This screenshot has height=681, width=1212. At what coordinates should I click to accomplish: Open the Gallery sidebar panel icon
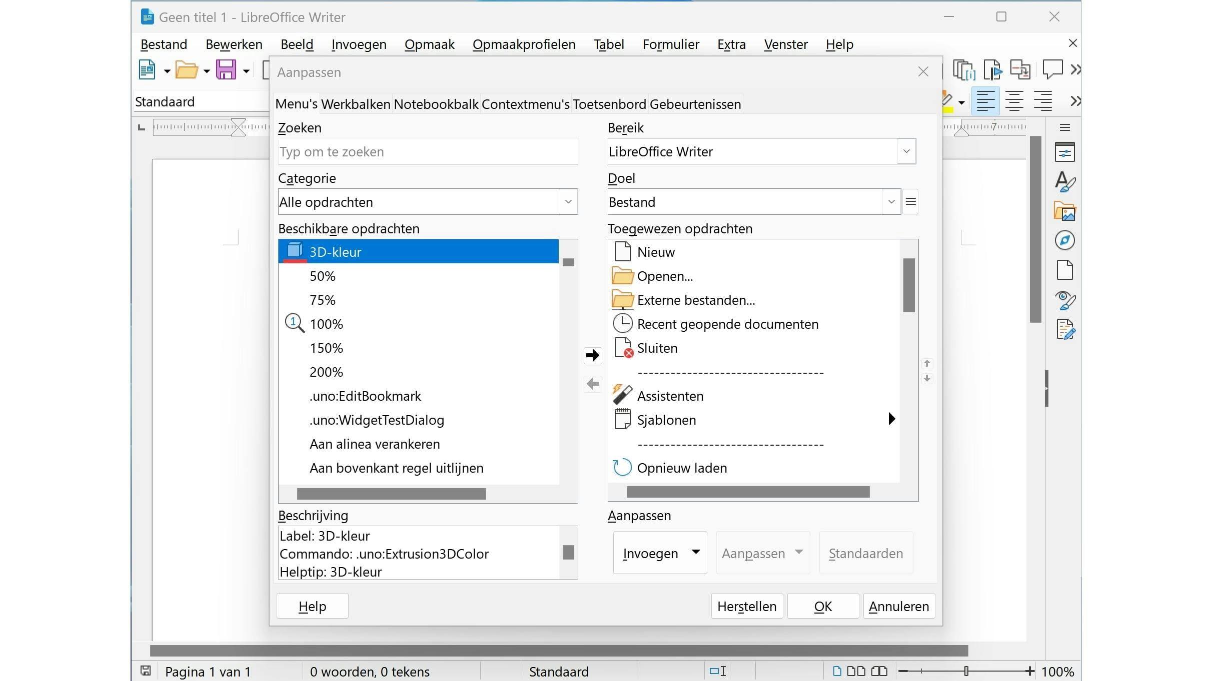pyautogui.click(x=1064, y=211)
